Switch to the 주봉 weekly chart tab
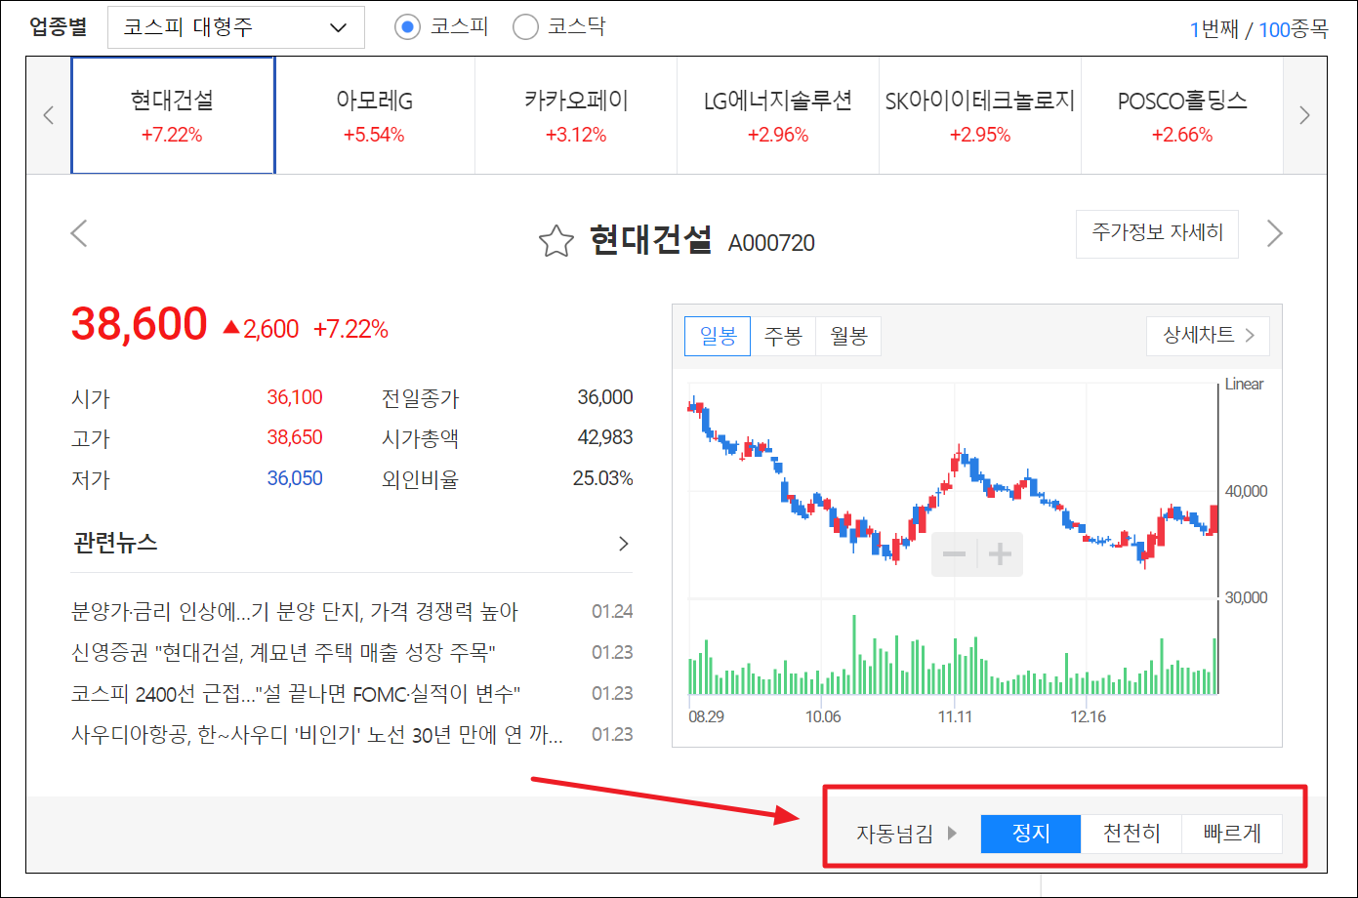Image resolution: width=1358 pixels, height=898 pixels. pyautogui.click(x=783, y=336)
